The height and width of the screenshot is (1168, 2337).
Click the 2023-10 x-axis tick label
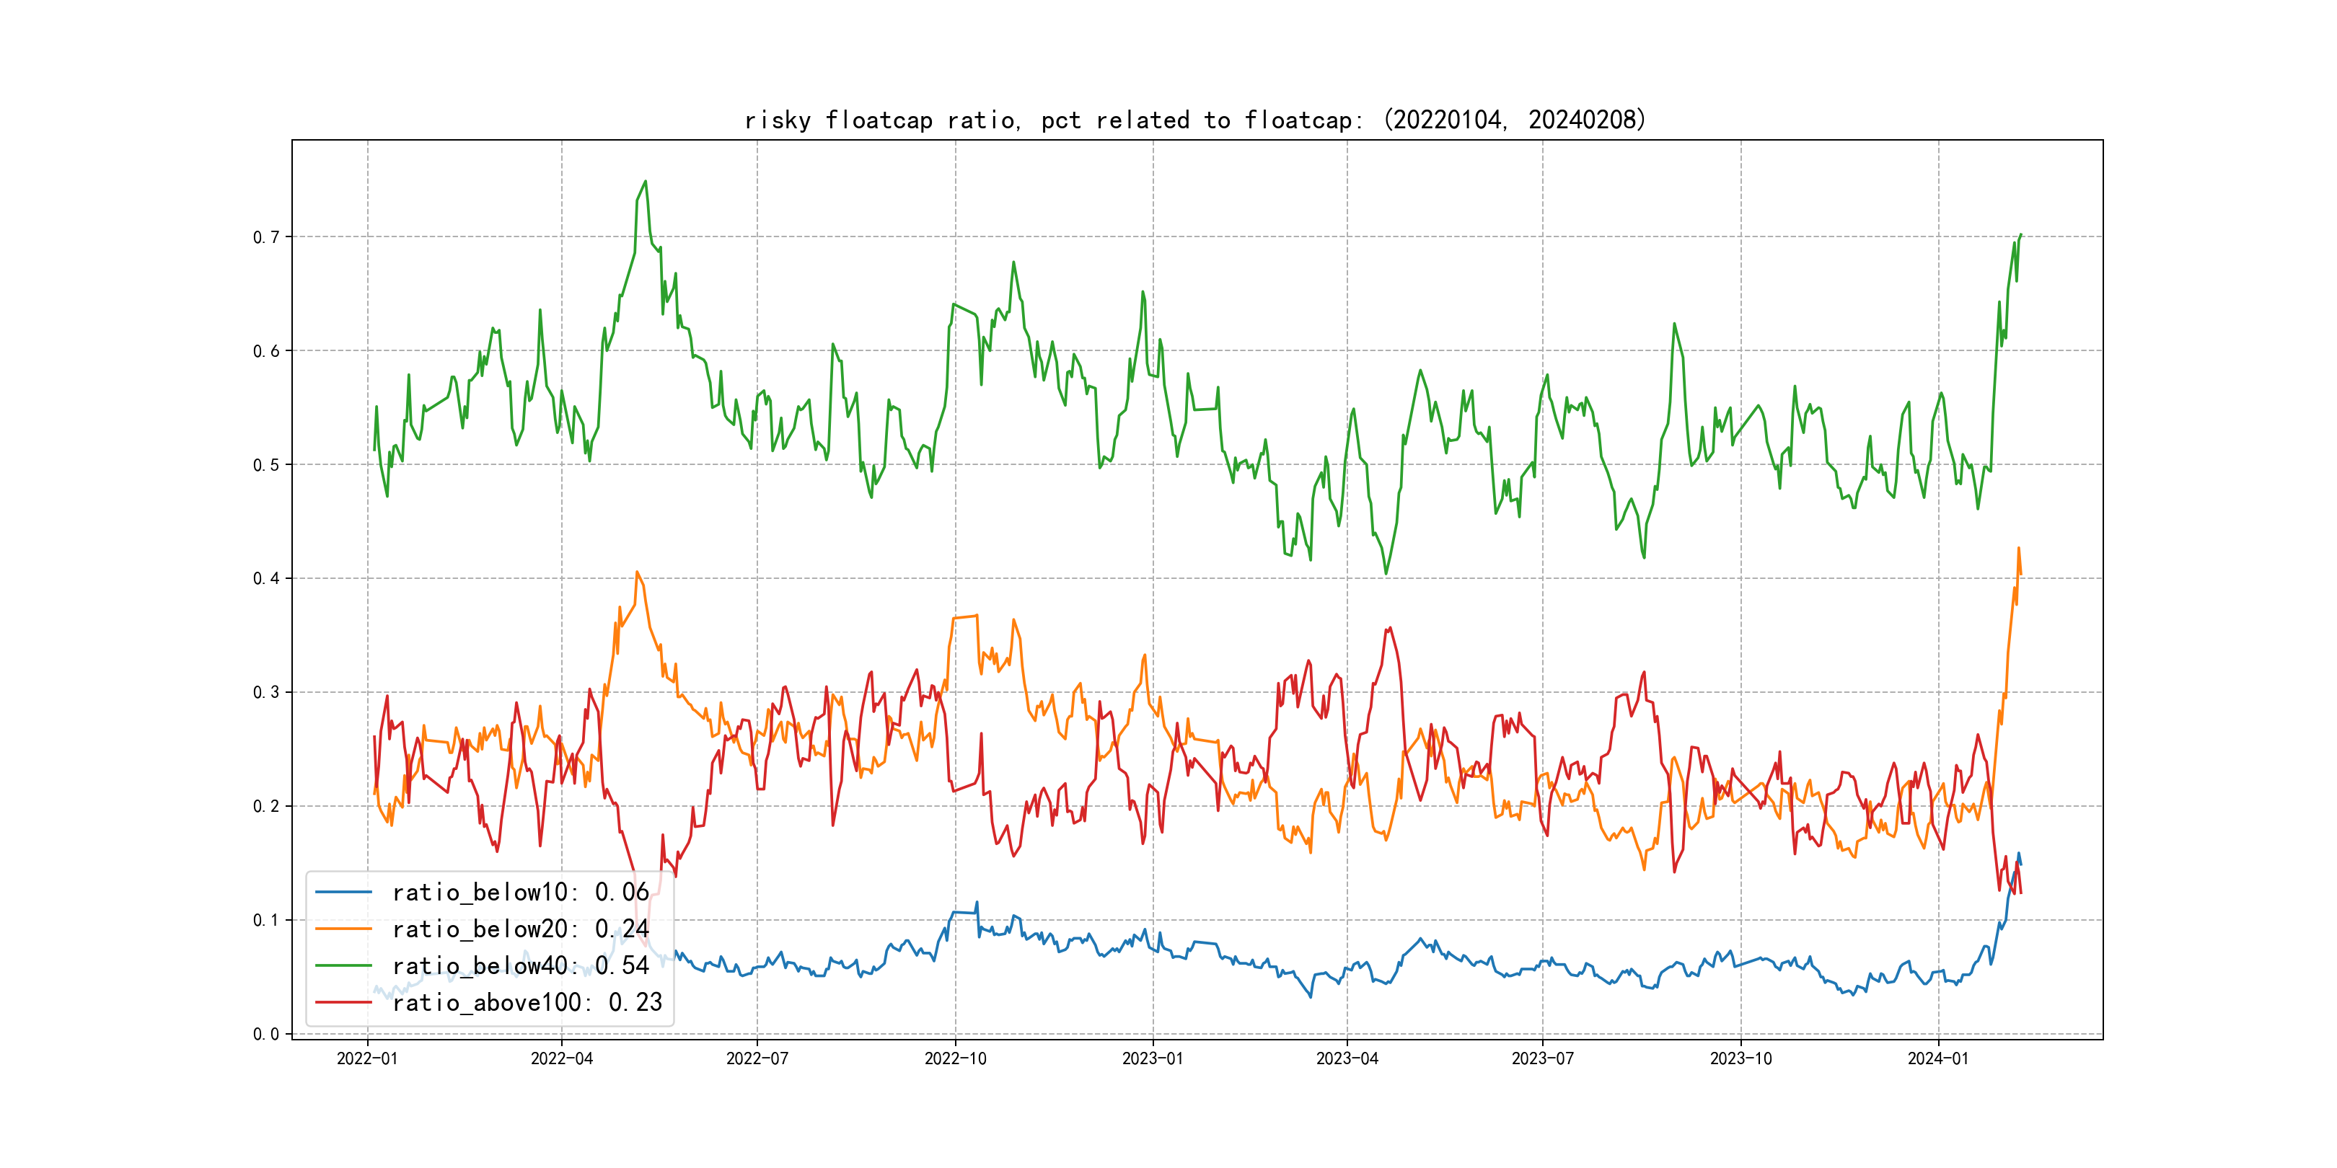coord(1740,1058)
